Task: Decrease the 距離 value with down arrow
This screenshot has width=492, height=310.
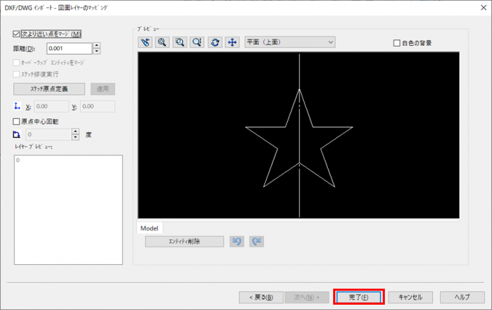Action: click(x=97, y=51)
